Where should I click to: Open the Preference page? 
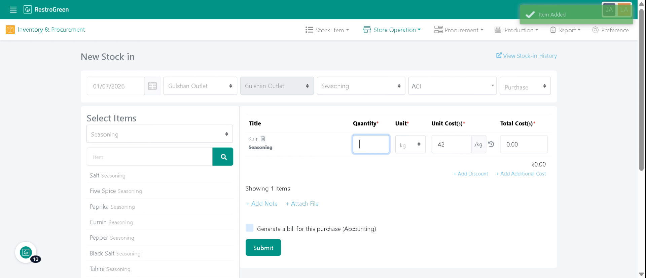[610, 30]
